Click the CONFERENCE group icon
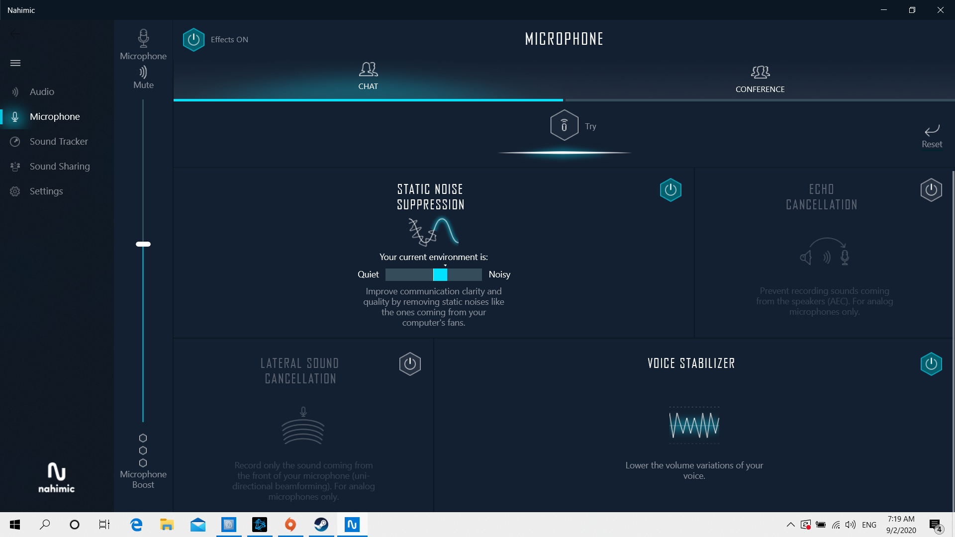This screenshot has height=537, width=955. coord(760,72)
